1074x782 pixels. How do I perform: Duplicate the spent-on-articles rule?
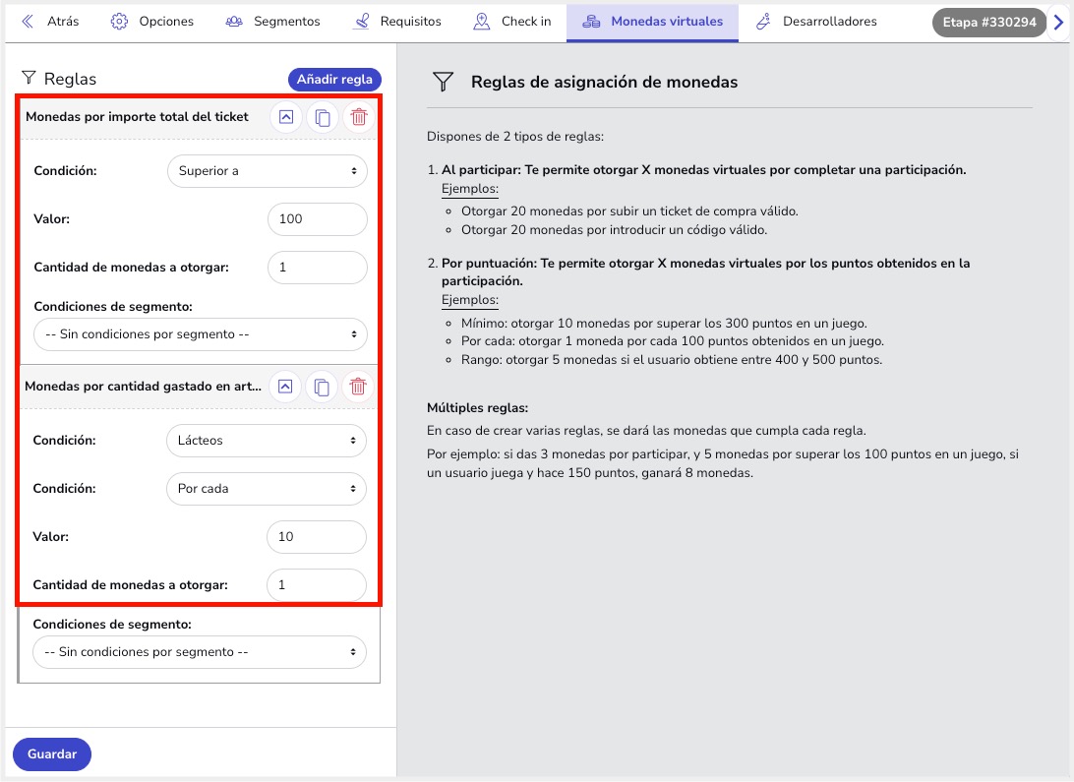[x=322, y=387]
